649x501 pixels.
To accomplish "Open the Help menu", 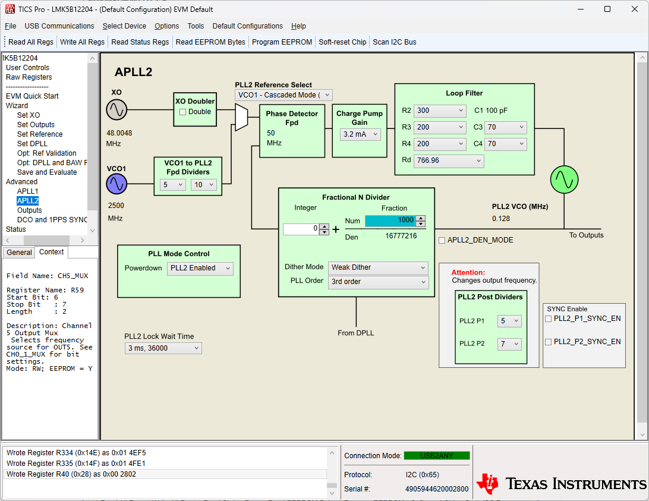I will [298, 26].
